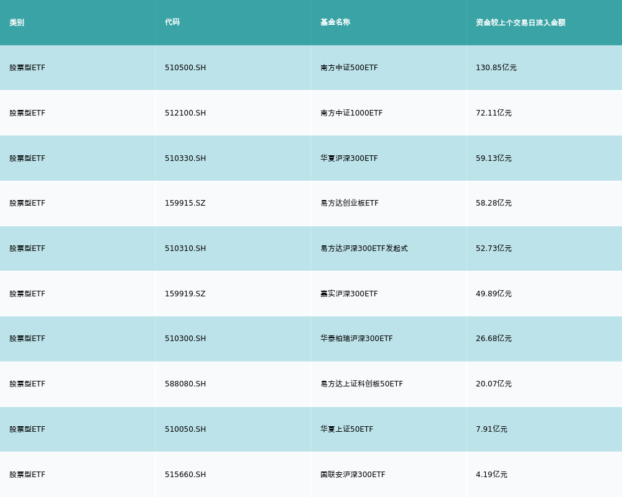Click the 4.19亿元 inflow amount
The image size is (622, 497).
(x=491, y=475)
